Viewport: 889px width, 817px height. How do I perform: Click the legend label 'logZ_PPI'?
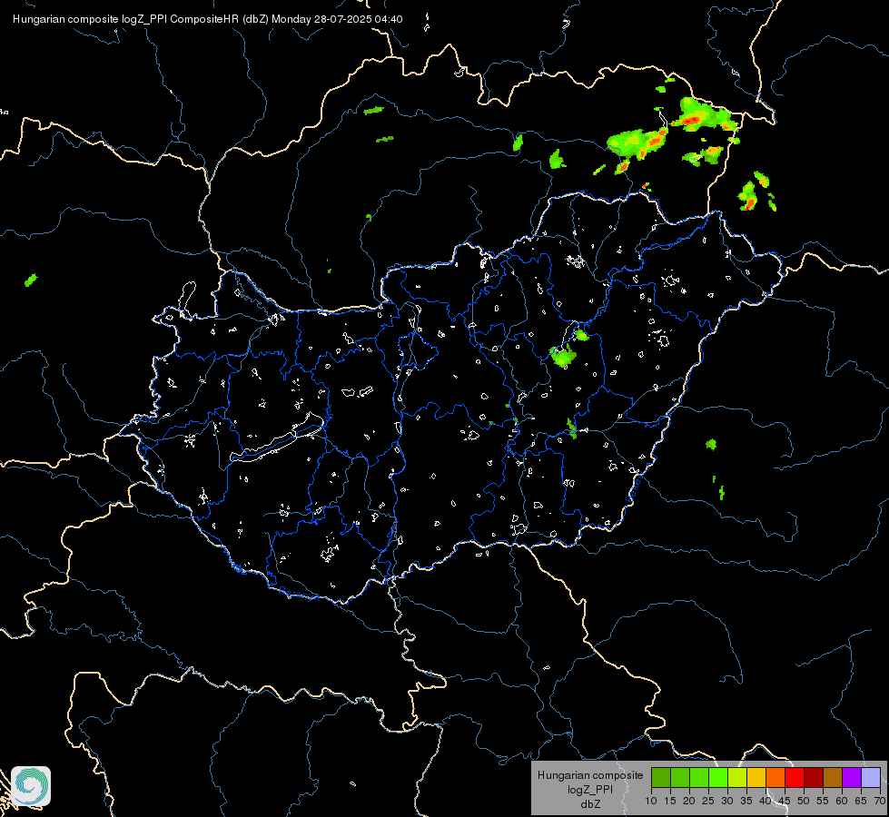pyautogui.click(x=590, y=790)
